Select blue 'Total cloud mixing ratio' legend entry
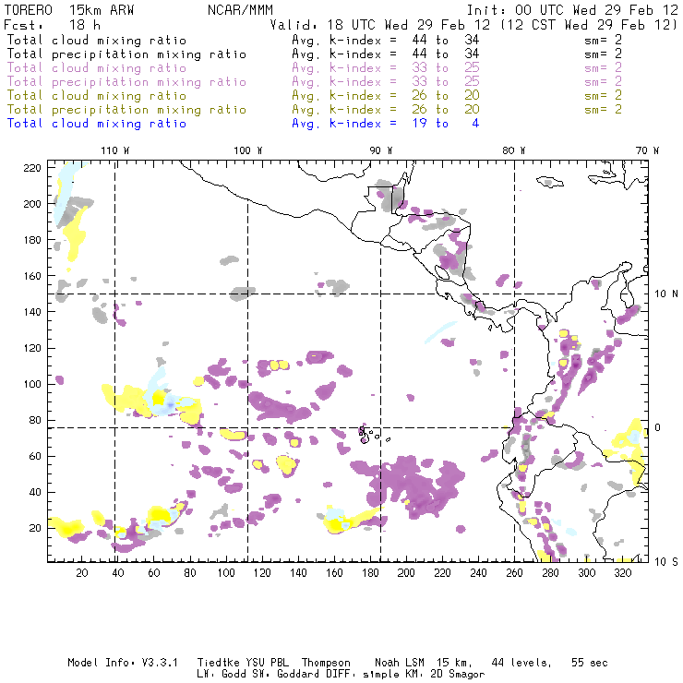The image size is (683, 683). 97,124
